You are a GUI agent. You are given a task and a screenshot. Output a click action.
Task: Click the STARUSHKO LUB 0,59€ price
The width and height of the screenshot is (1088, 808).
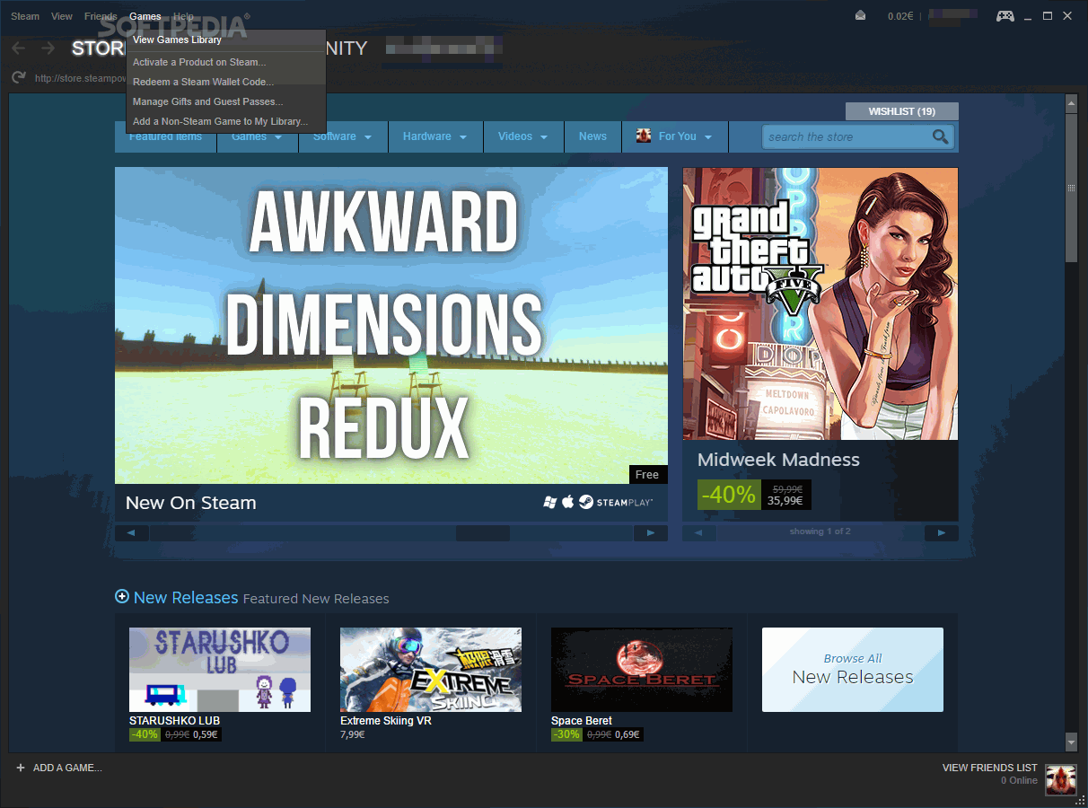[x=206, y=734]
